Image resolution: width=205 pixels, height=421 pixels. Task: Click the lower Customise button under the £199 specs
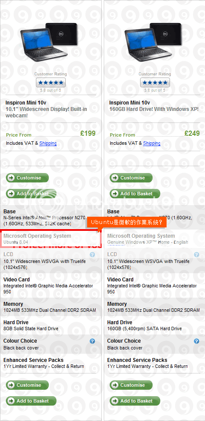tap(27, 385)
